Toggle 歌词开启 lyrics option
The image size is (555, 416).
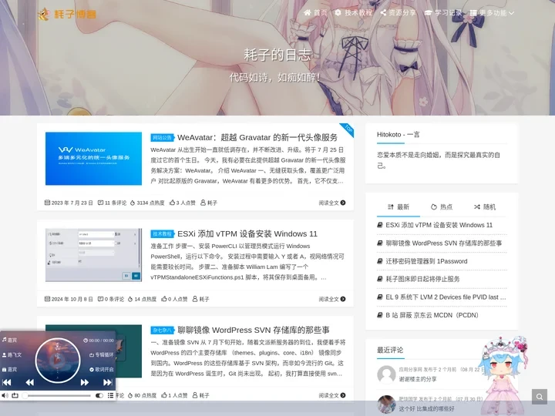(x=101, y=369)
